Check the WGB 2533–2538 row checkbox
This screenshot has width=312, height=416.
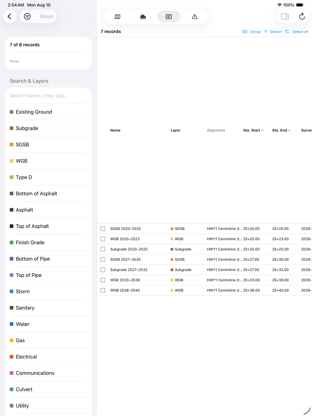103,280
